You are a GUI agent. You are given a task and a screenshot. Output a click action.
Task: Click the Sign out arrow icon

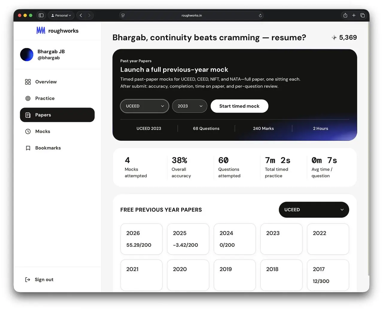(x=28, y=279)
